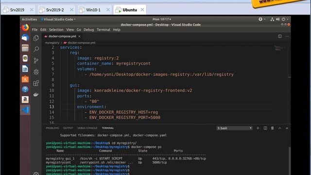Open the Docker view whale icon

click(x=36, y=94)
